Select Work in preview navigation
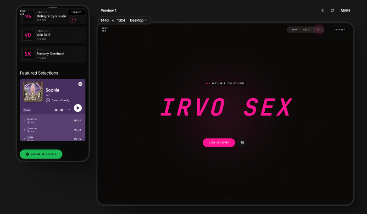Viewport: 367px width, 214px height. point(295,30)
